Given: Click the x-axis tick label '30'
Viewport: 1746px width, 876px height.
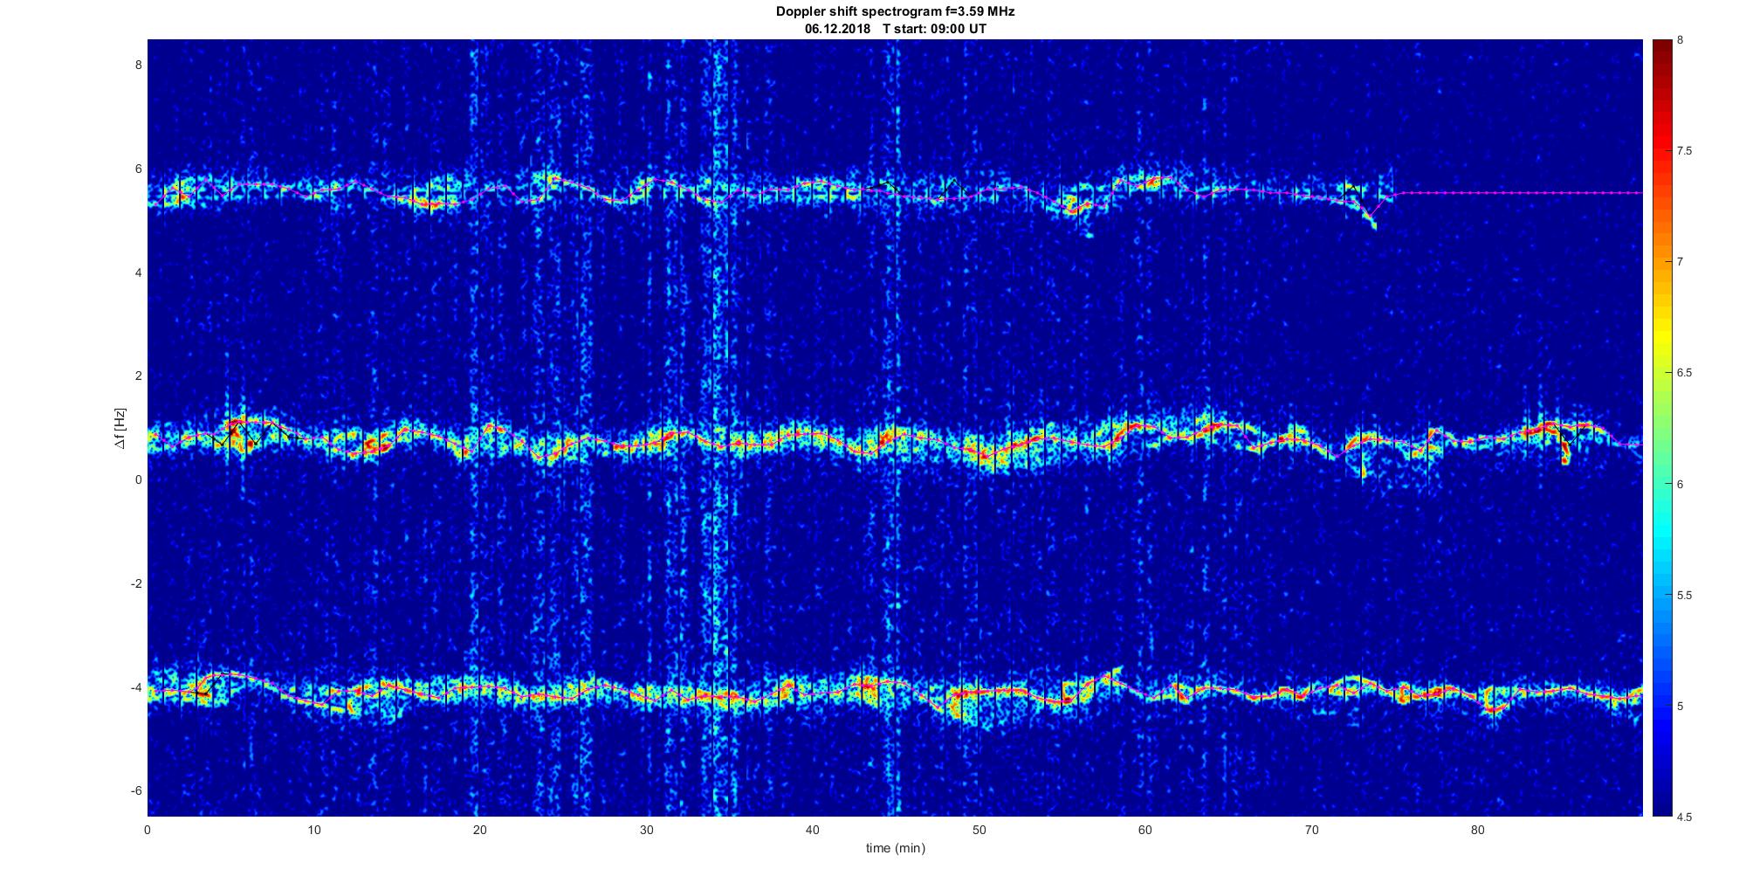Looking at the screenshot, I should (646, 830).
